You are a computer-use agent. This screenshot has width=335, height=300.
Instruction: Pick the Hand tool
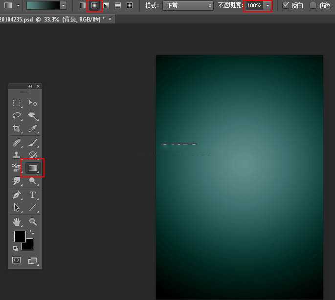pos(17,222)
